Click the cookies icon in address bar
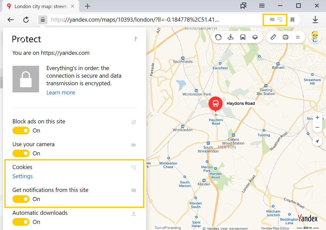This screenshot has width=326, height=230. tap(280, 20)
